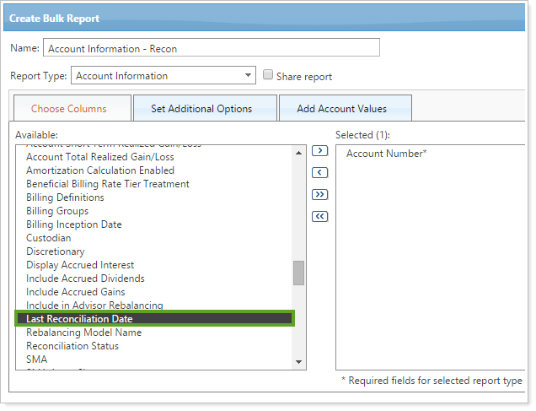Click the Available list scrollbar thumb
536x411 pixels.
tap(298, 273)
